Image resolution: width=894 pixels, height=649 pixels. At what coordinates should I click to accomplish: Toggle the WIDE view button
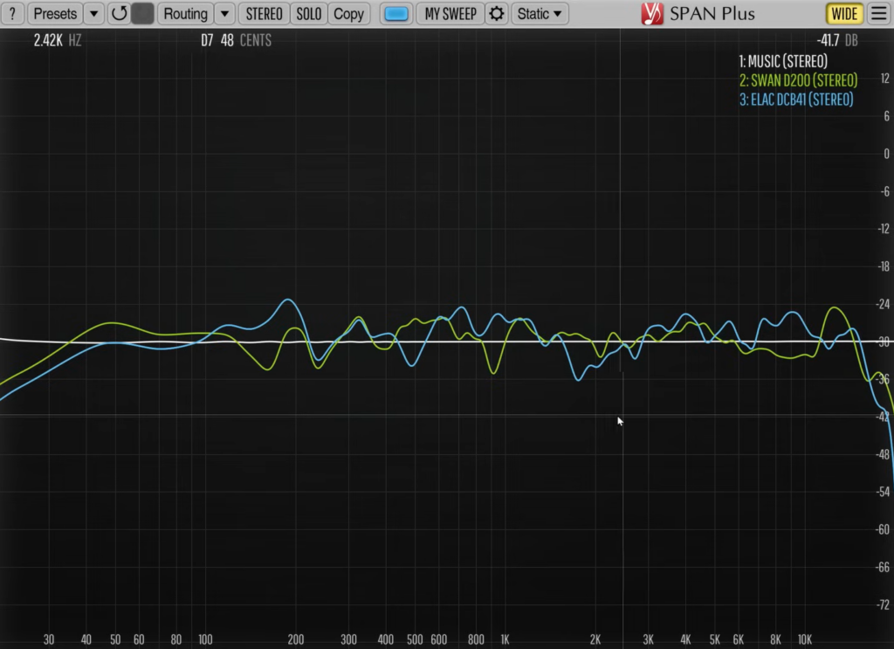coord(844,14)
